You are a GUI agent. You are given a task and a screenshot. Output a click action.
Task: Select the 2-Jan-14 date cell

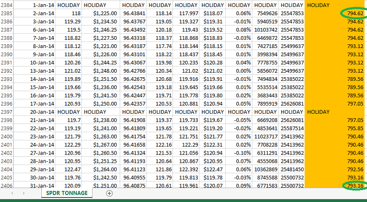(x=34, y=13)
